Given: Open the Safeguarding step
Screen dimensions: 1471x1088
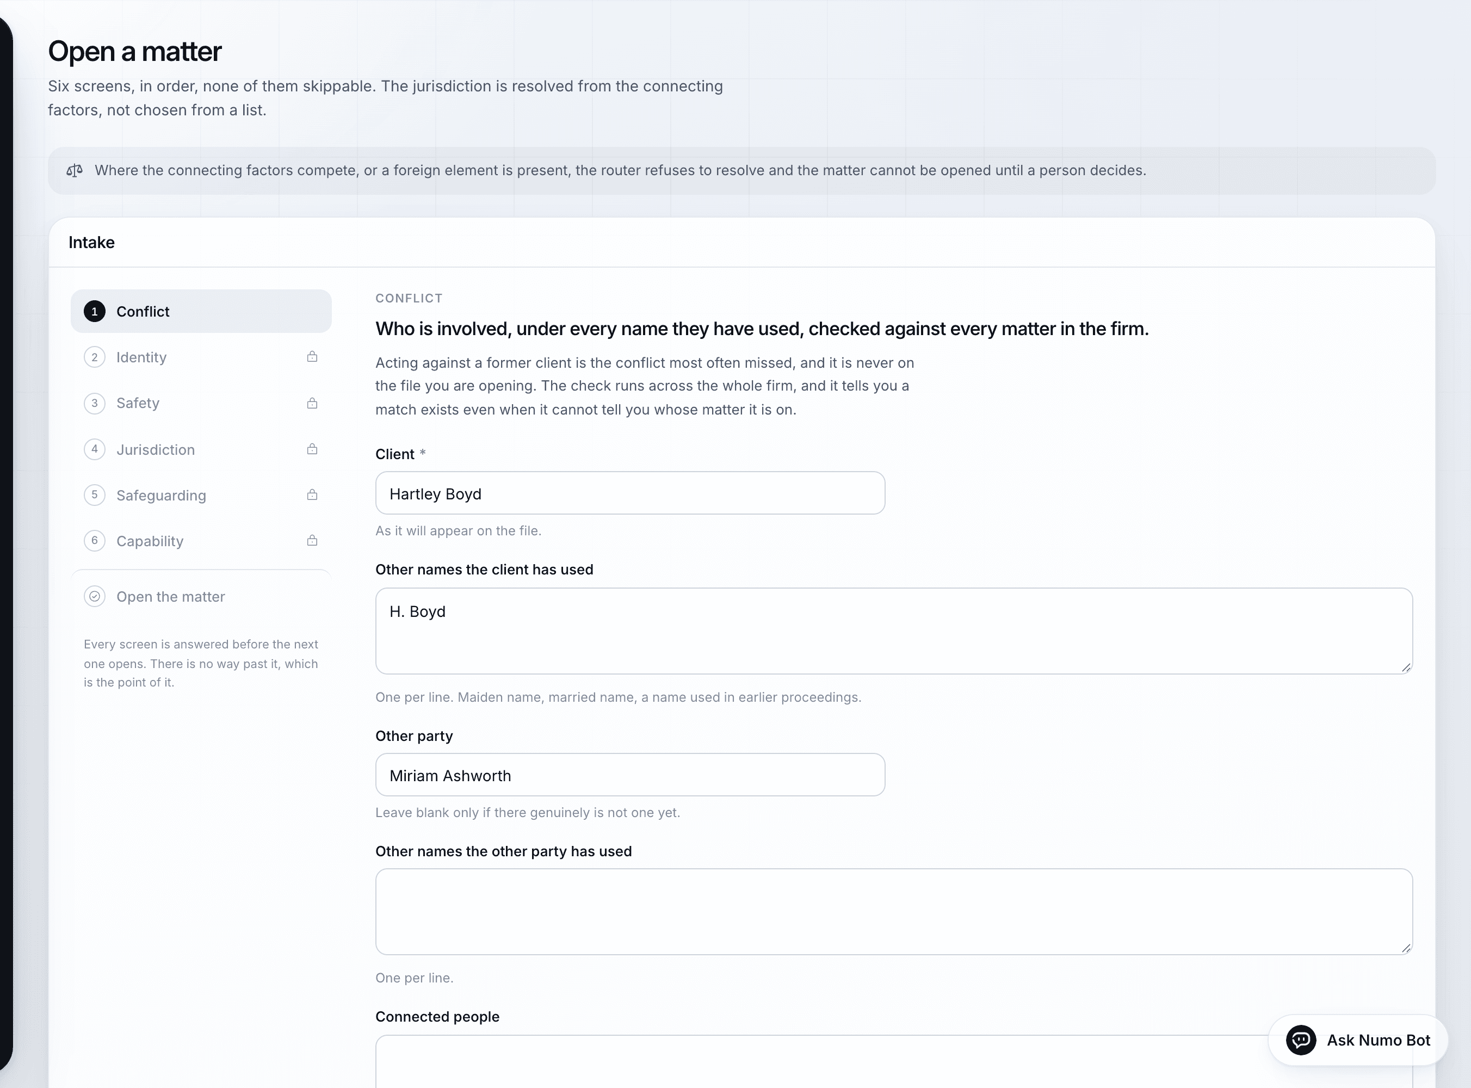Looking at the screenshot, I should coord(201,494).
